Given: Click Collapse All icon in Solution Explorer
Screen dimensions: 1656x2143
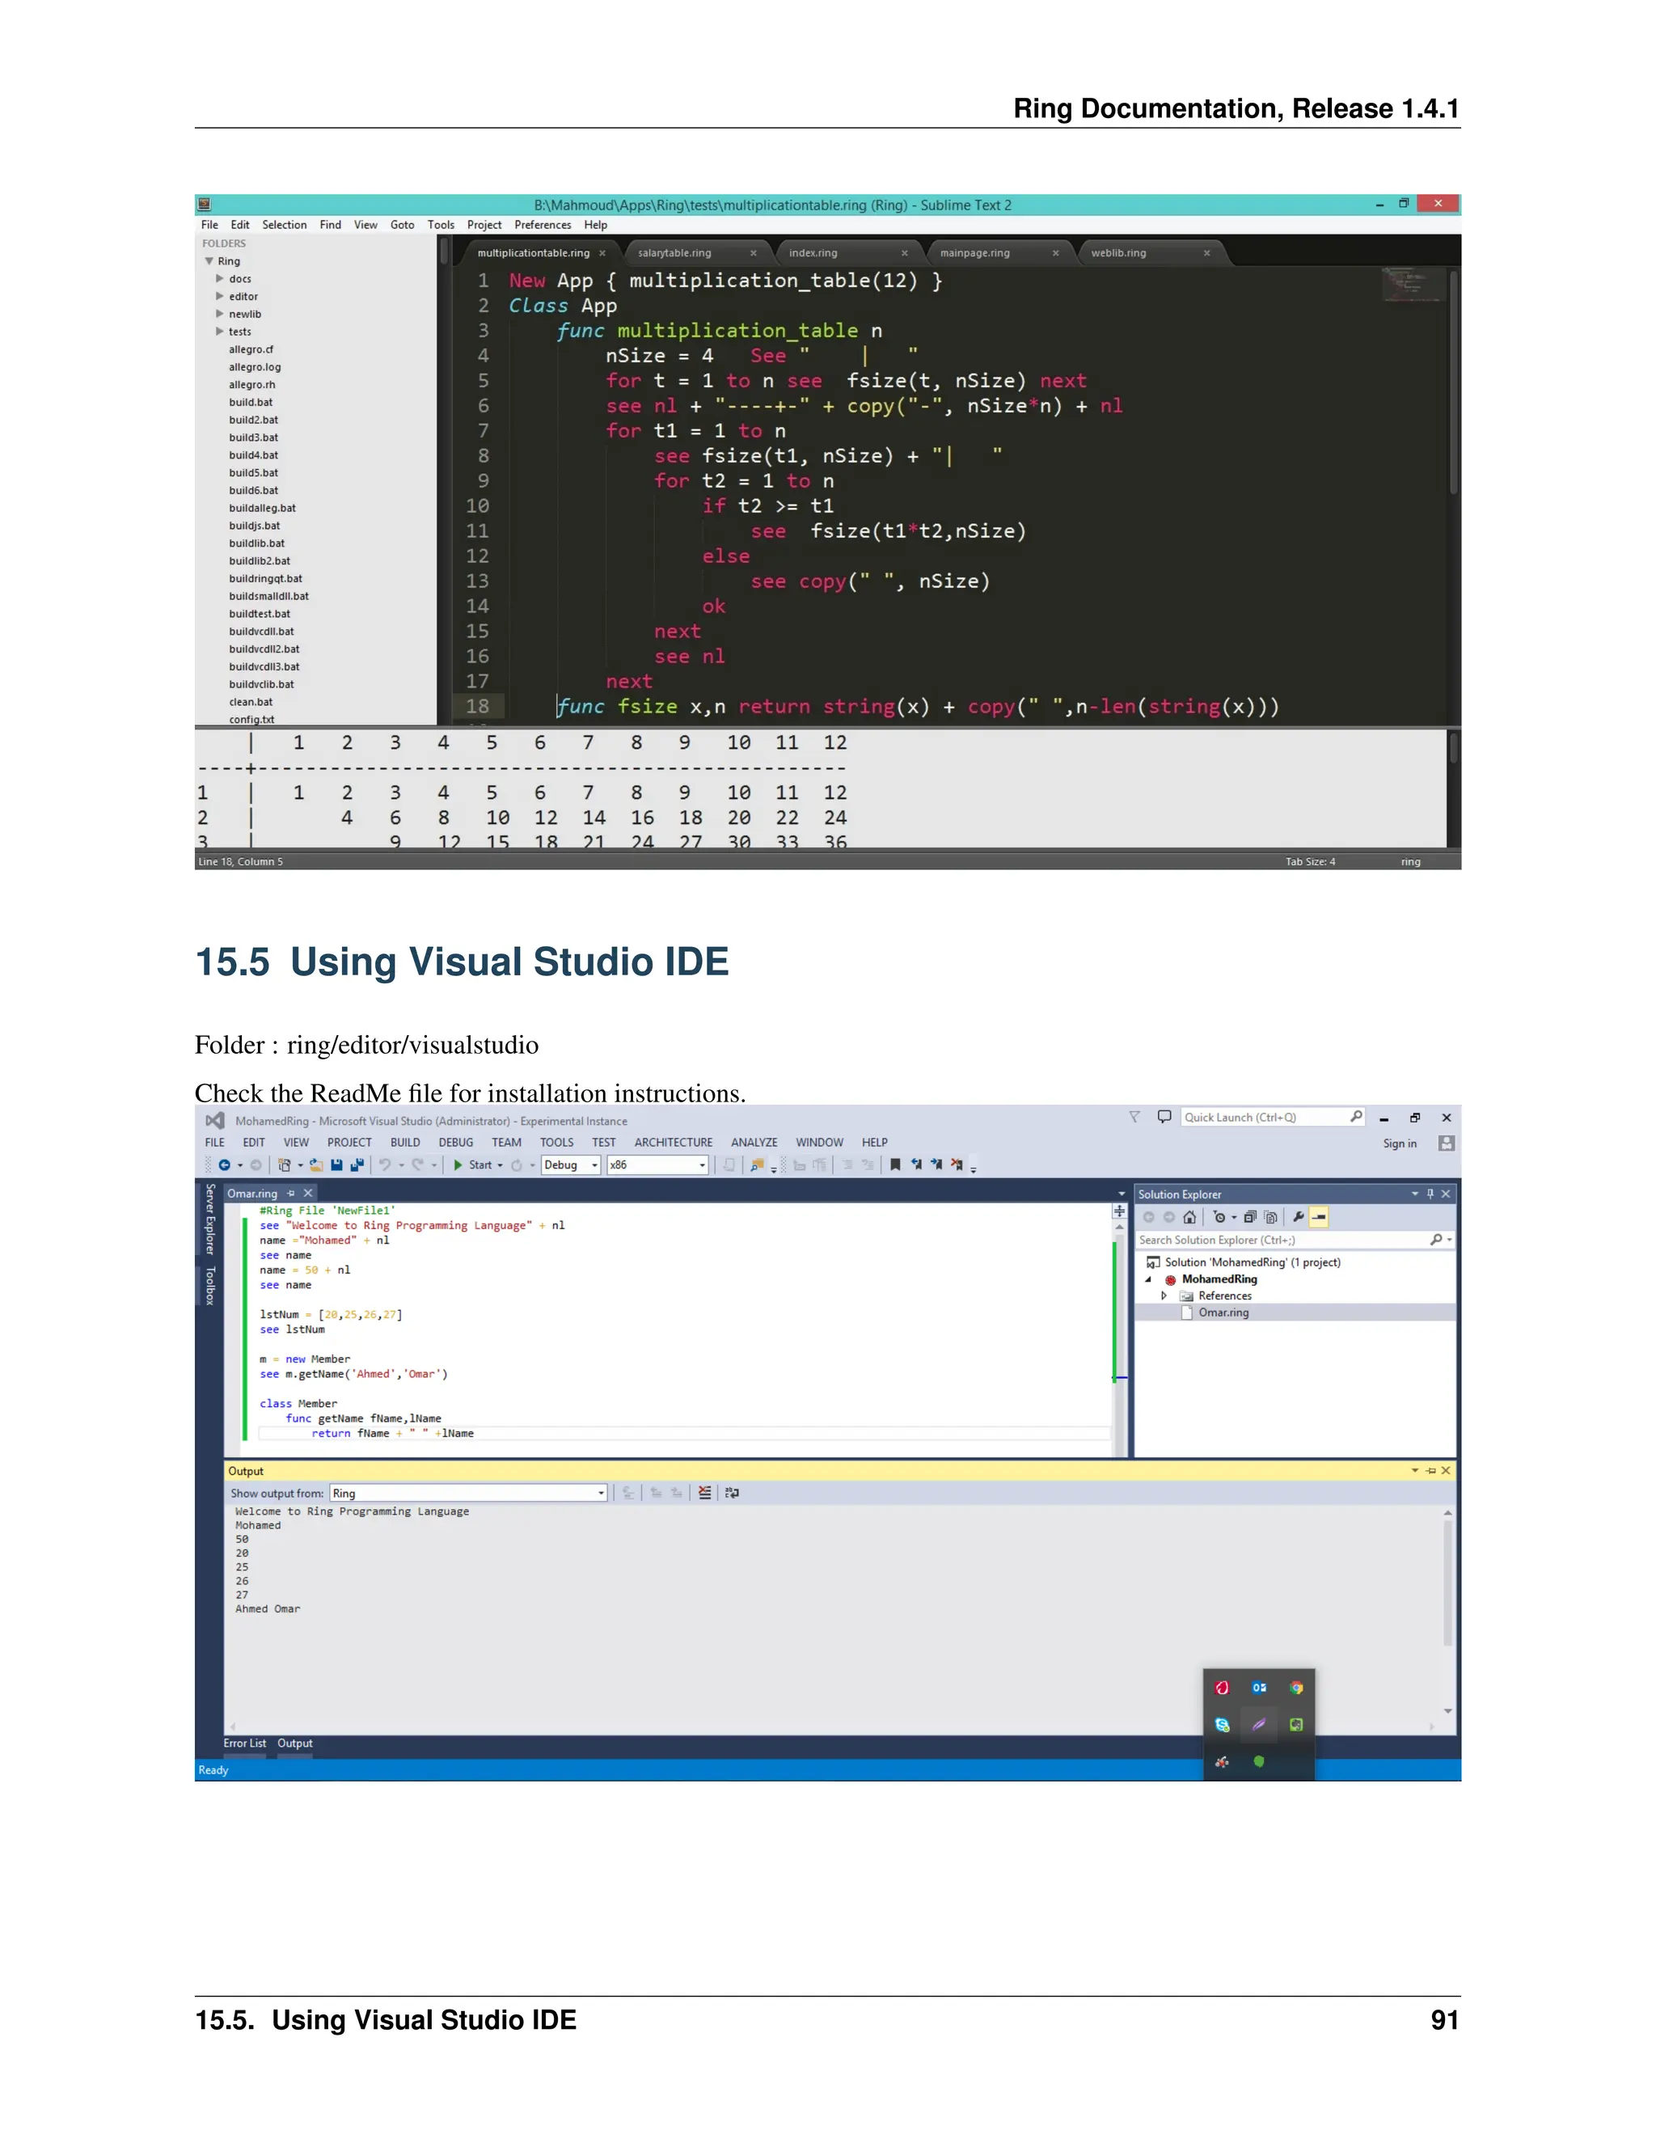Looking at the screenshot, I should pos(1250,1217).
